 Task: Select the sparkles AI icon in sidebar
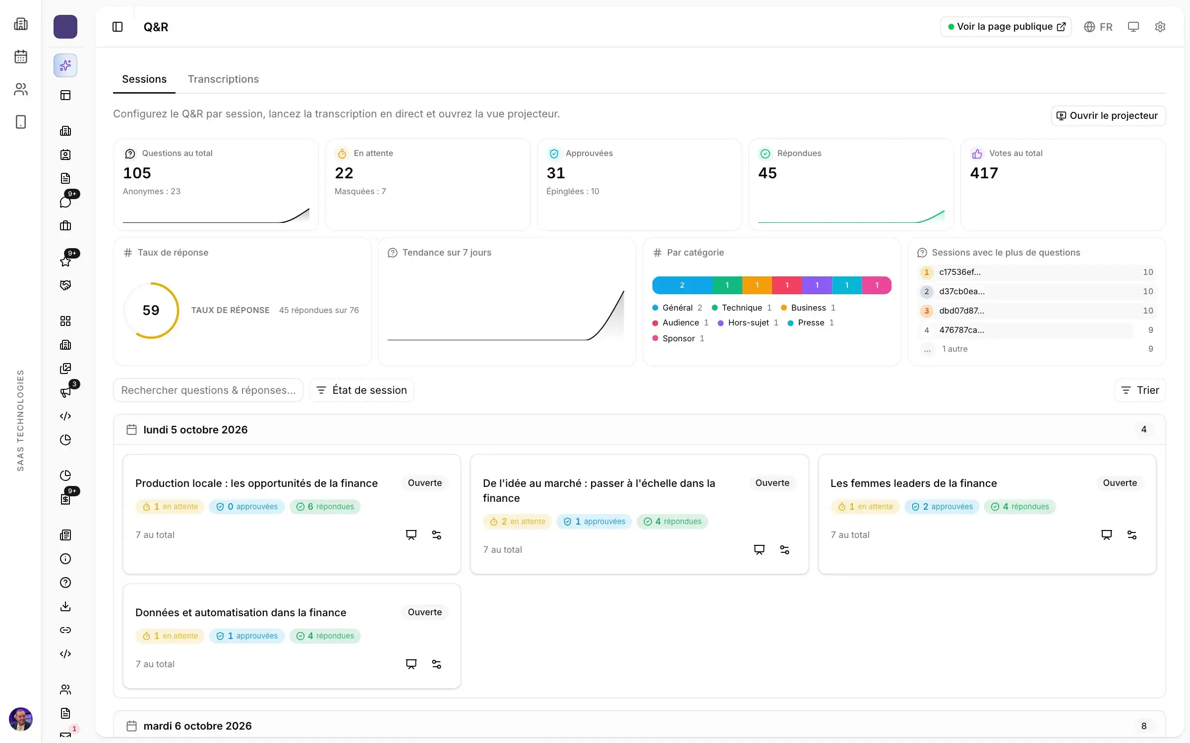[x=65, y=65]
